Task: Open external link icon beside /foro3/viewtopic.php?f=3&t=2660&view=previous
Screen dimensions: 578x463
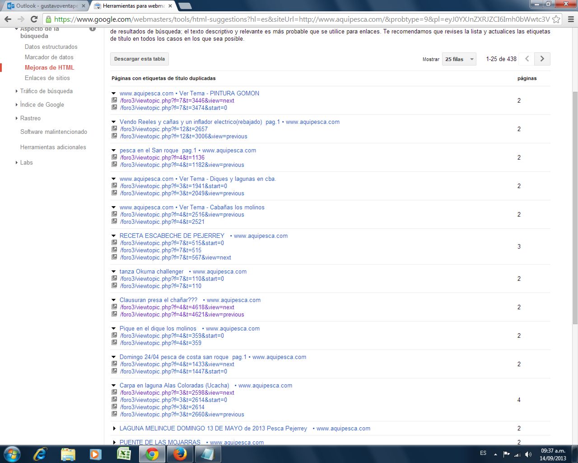Action: pos(114,414)
